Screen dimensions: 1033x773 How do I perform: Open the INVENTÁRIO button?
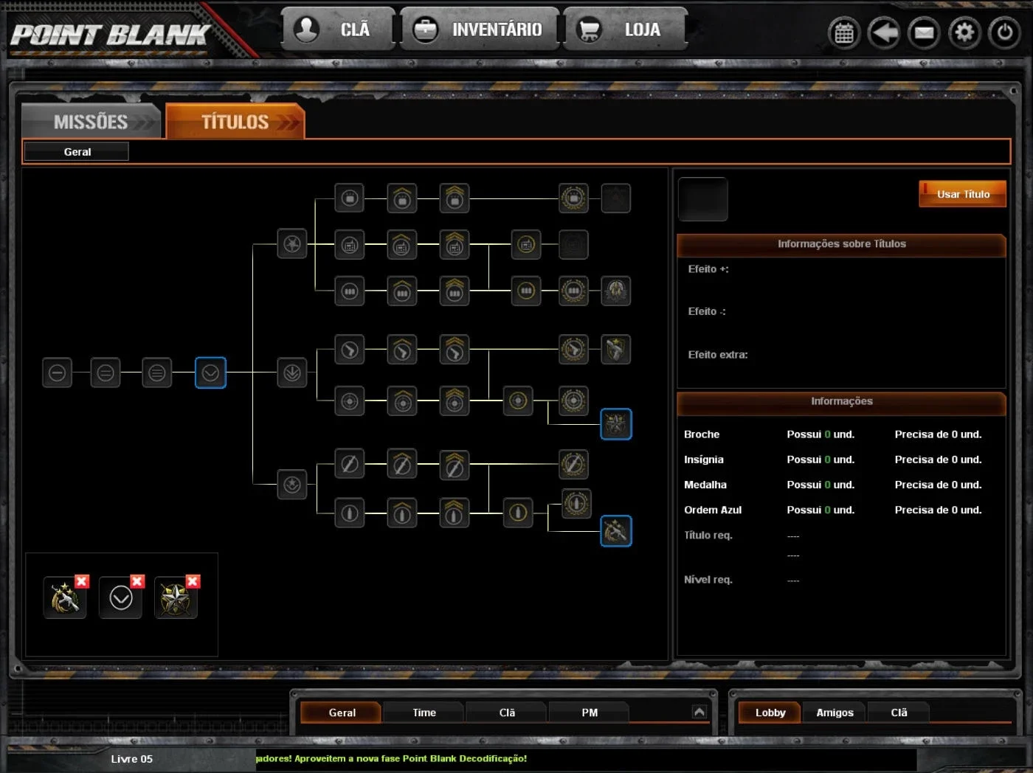pyautogui.click(x=480, y=29)
